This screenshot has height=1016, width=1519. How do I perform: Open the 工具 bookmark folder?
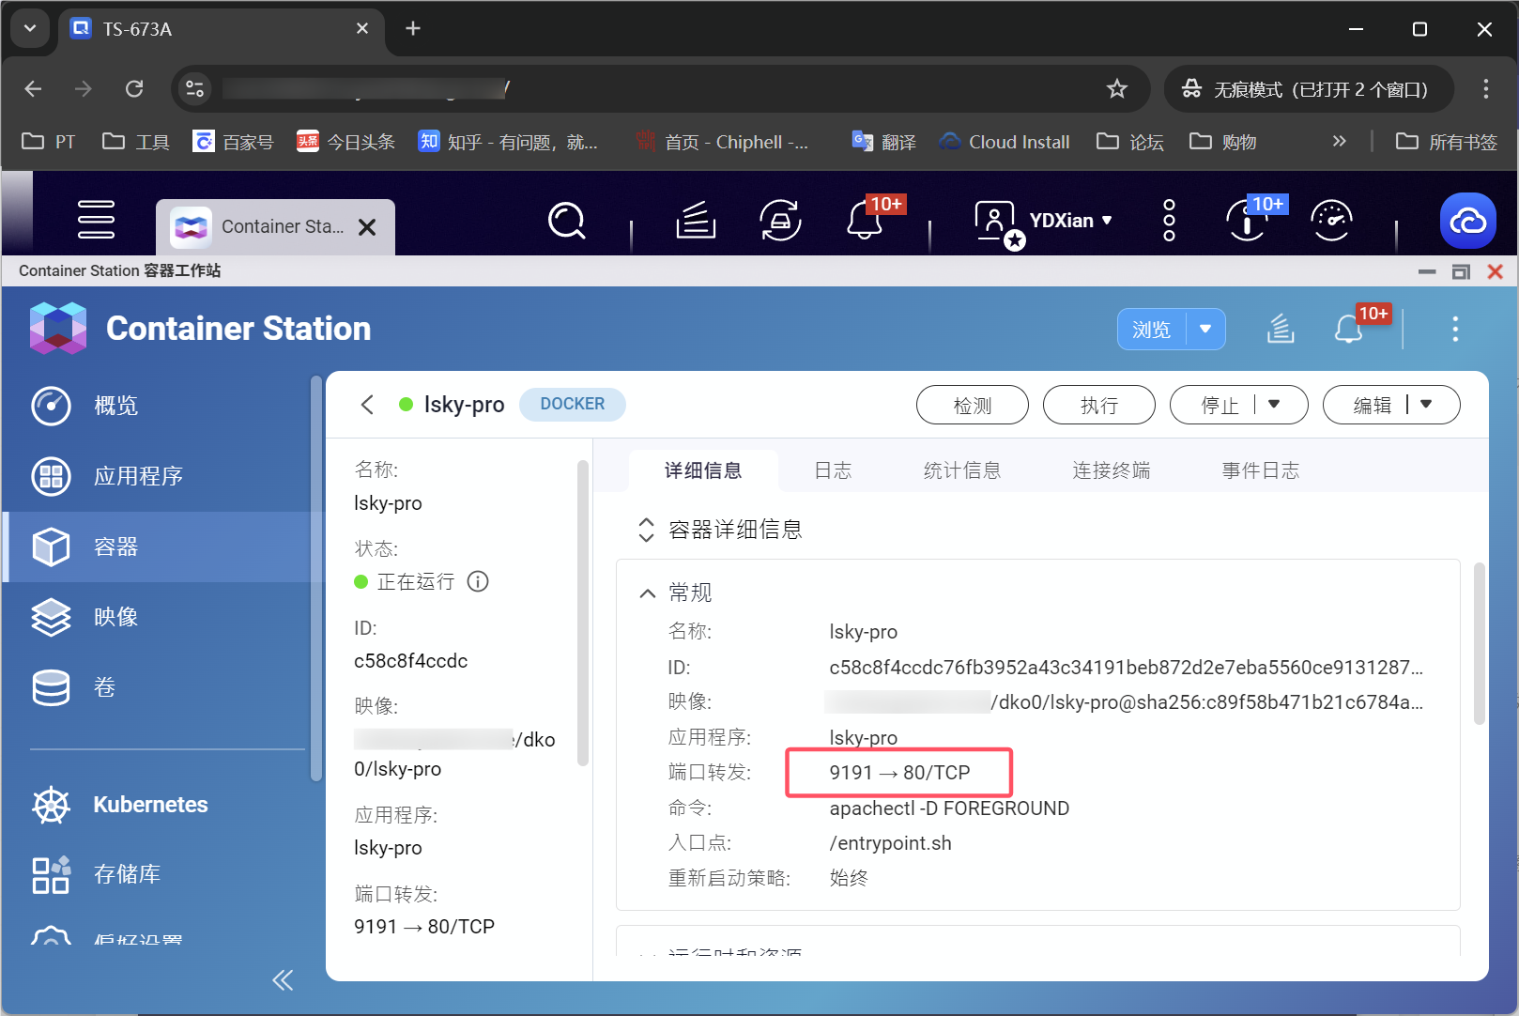[136, 141]
